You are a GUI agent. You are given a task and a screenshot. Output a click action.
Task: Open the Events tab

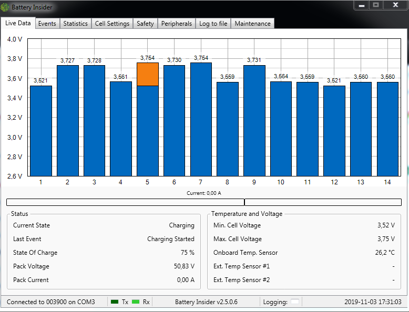coord(47,24)
